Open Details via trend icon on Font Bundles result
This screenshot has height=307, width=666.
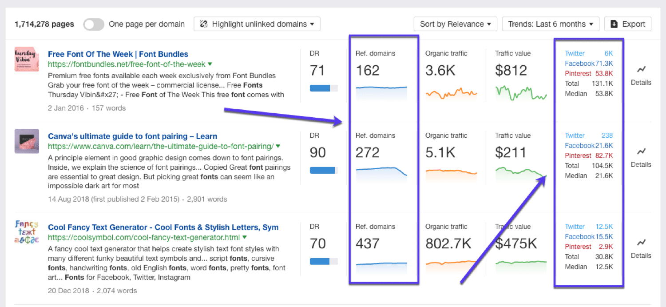pos(641,69)
